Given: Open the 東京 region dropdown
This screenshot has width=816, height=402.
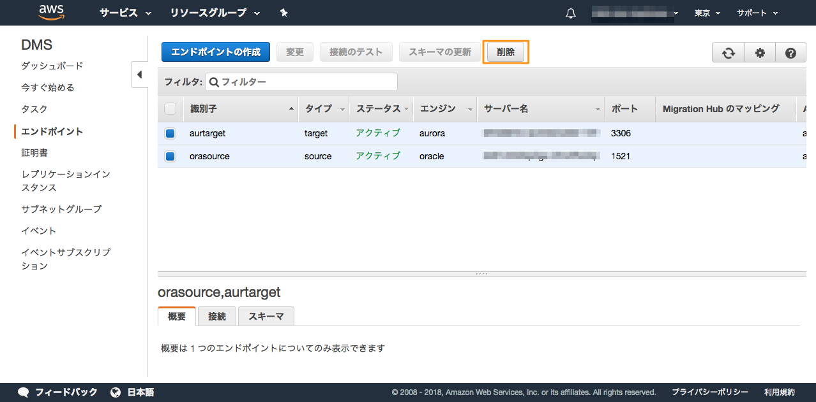Looking at the screenshot, I should (x=707, y=13).
